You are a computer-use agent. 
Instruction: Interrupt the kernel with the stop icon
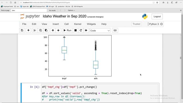pos(75,30)
